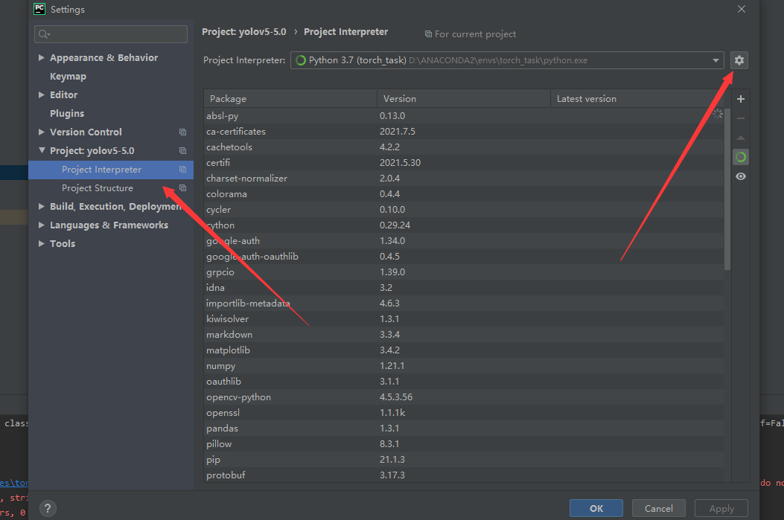Select the protobuf package row

[464, 475]
